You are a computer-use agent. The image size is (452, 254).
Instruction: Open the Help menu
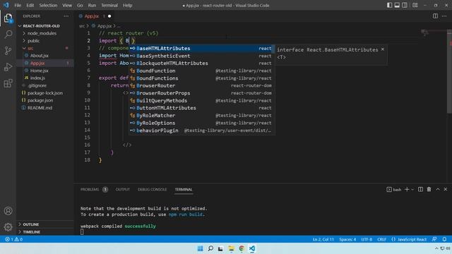coord(127,5)
